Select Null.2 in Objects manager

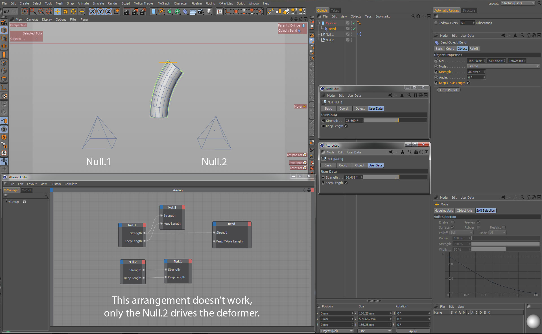point(329,40)
